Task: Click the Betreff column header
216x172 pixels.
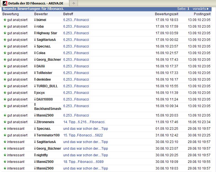Action: point(68,14)
